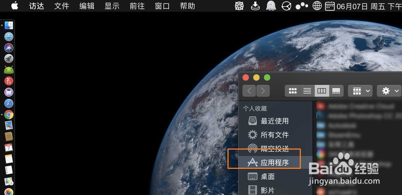Open Maps app in the Dock
Screen dimensions: 402x195
tap(9, 181)
